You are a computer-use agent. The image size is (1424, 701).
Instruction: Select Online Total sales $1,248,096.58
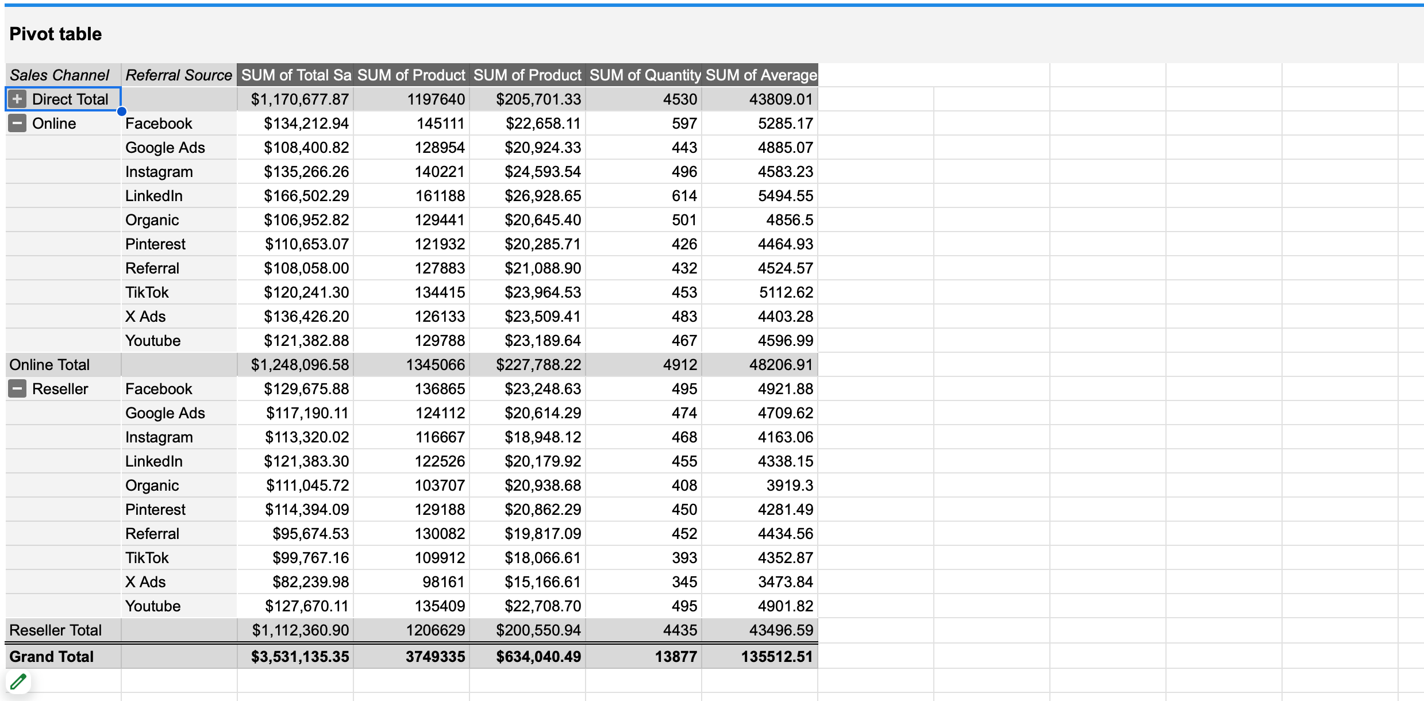tap(295, 365)
